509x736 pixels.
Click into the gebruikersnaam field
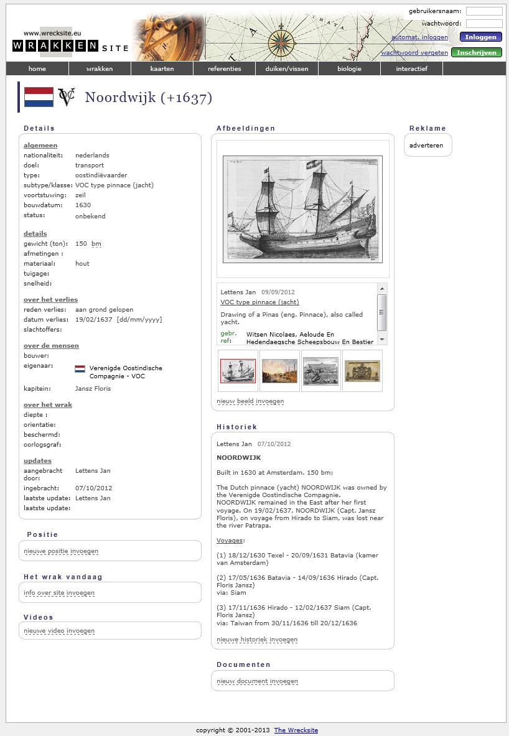point(483,11)
